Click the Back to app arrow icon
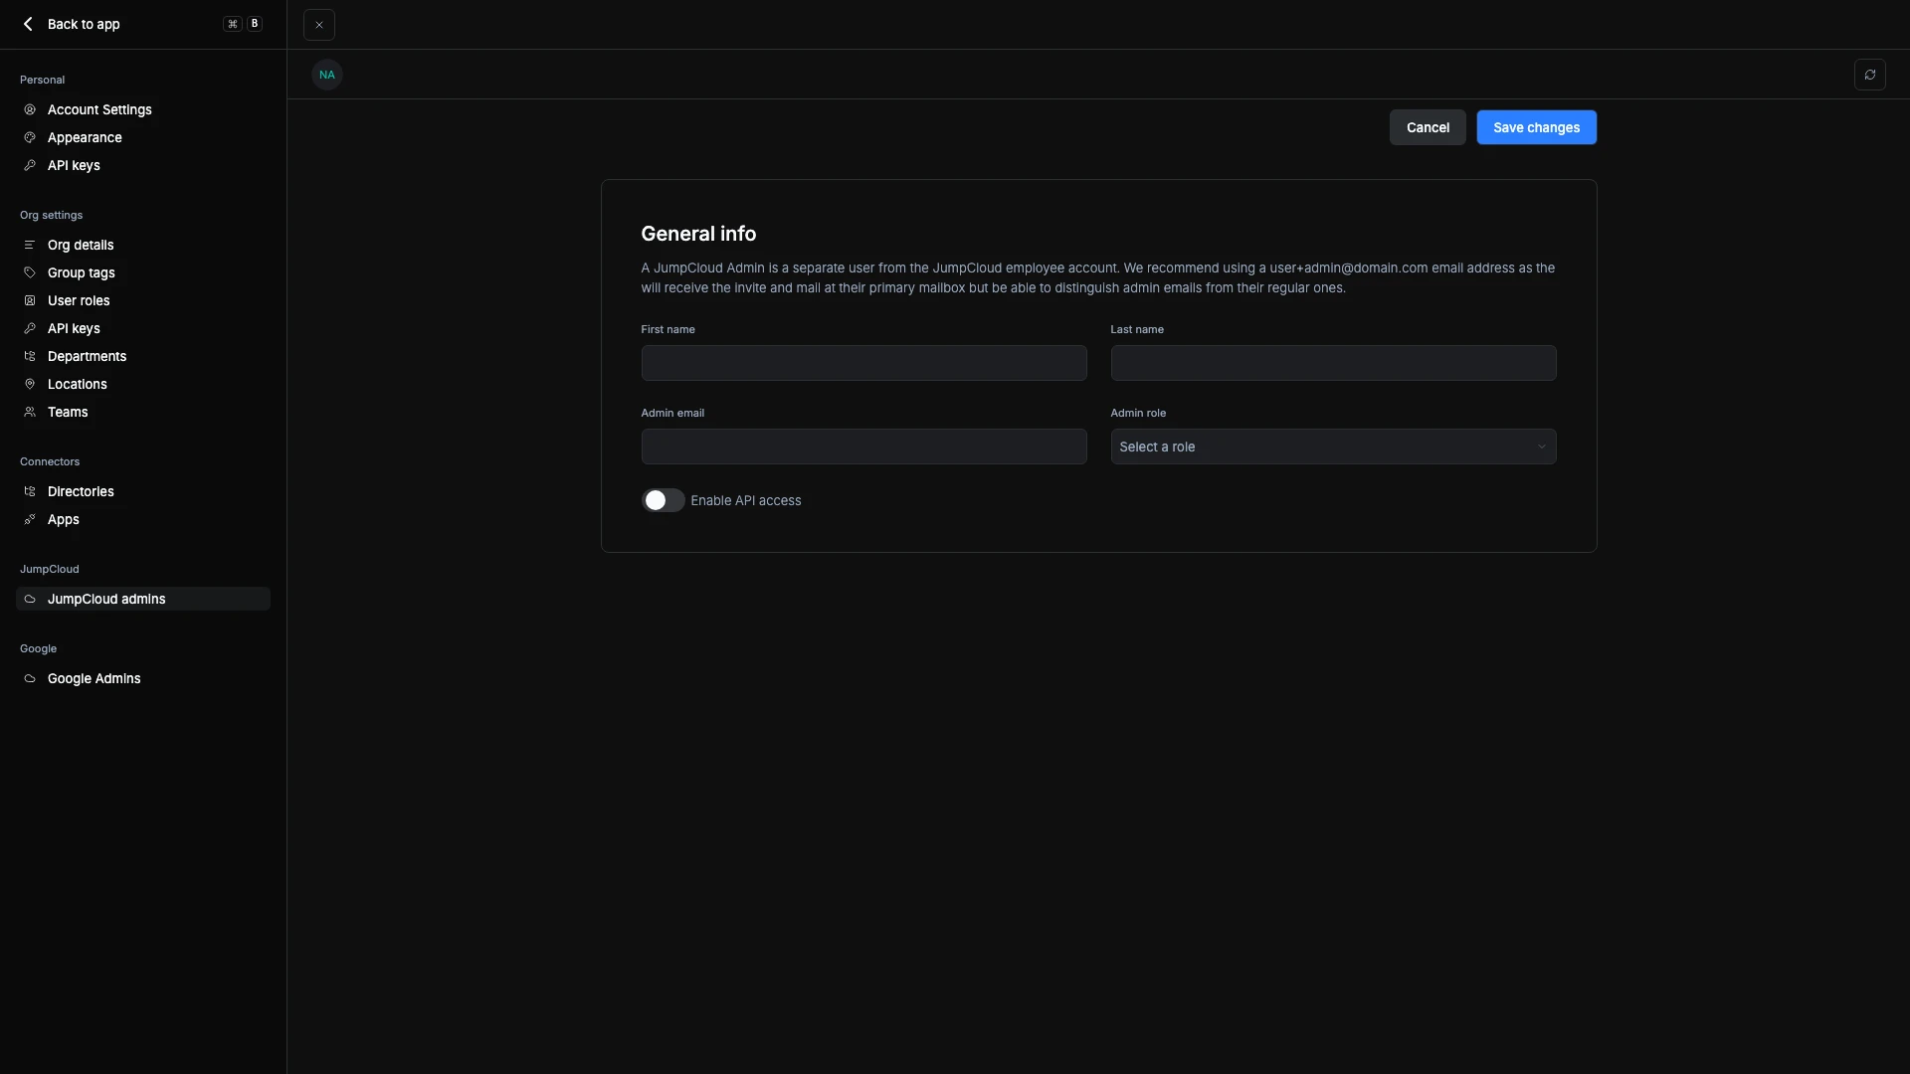The image size is (1910, 1074). click(28, 24)
